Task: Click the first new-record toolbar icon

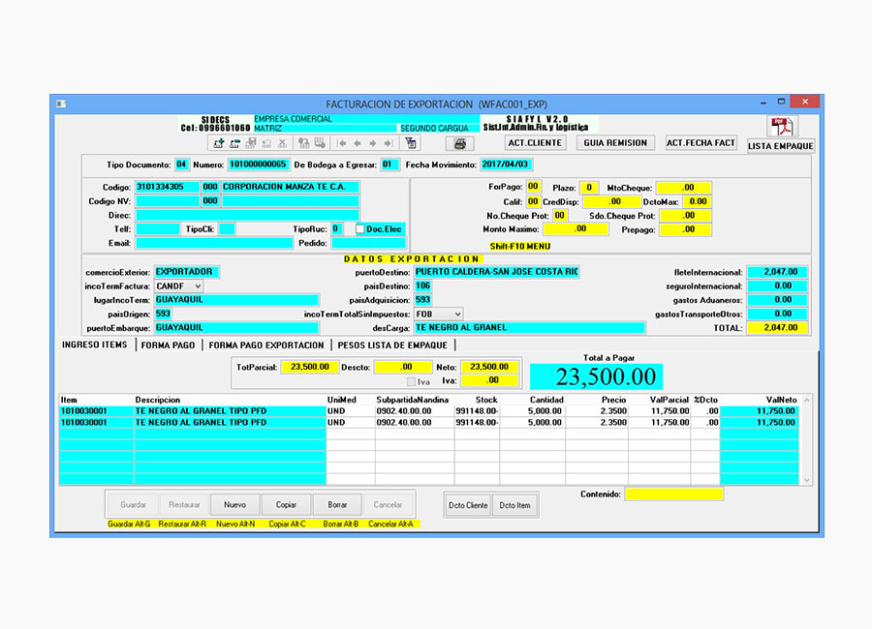Action: pyautogui.click(x=218, y=143)
